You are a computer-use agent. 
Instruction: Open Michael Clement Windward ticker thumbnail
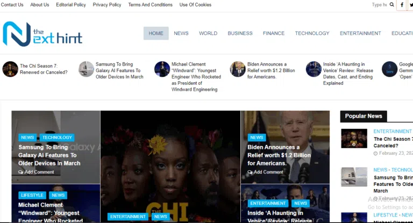tap(162, 69)
